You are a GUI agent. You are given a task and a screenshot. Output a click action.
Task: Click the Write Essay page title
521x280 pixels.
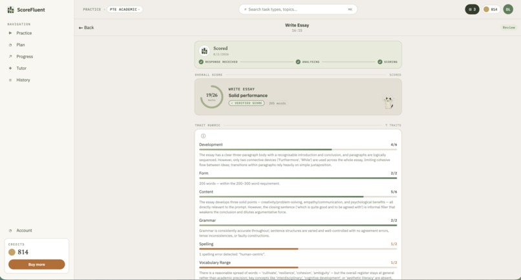pos(297,25)
